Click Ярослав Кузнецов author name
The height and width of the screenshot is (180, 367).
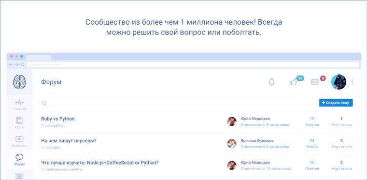[257, 141]
